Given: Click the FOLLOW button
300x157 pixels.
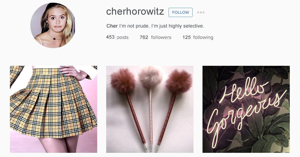Looking at the screenshot, I should 180,12.
